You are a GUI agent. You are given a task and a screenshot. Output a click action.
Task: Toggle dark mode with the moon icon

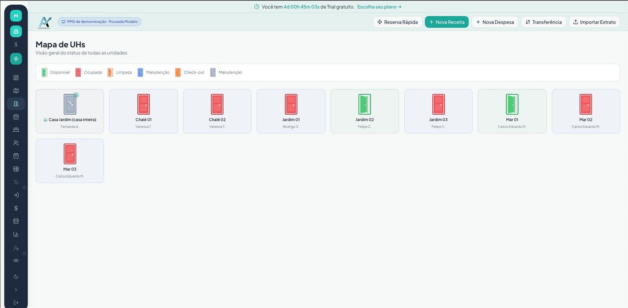tap(16, 277)
